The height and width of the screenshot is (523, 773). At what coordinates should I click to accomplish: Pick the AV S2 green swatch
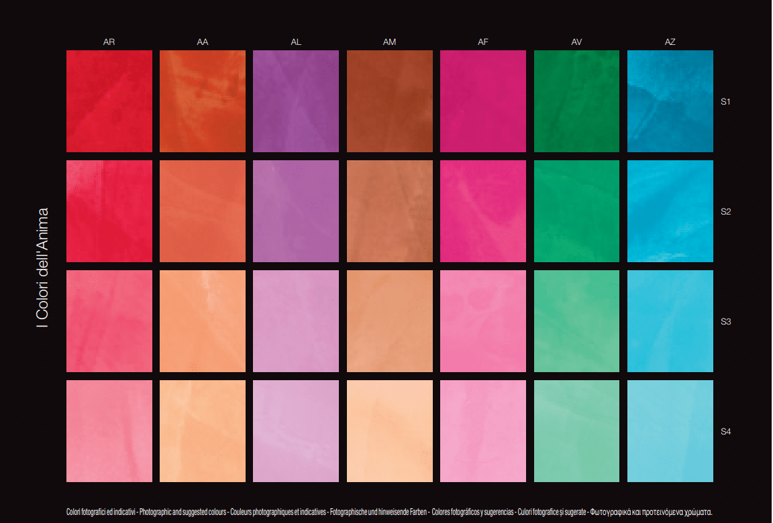tap(576, 211)
